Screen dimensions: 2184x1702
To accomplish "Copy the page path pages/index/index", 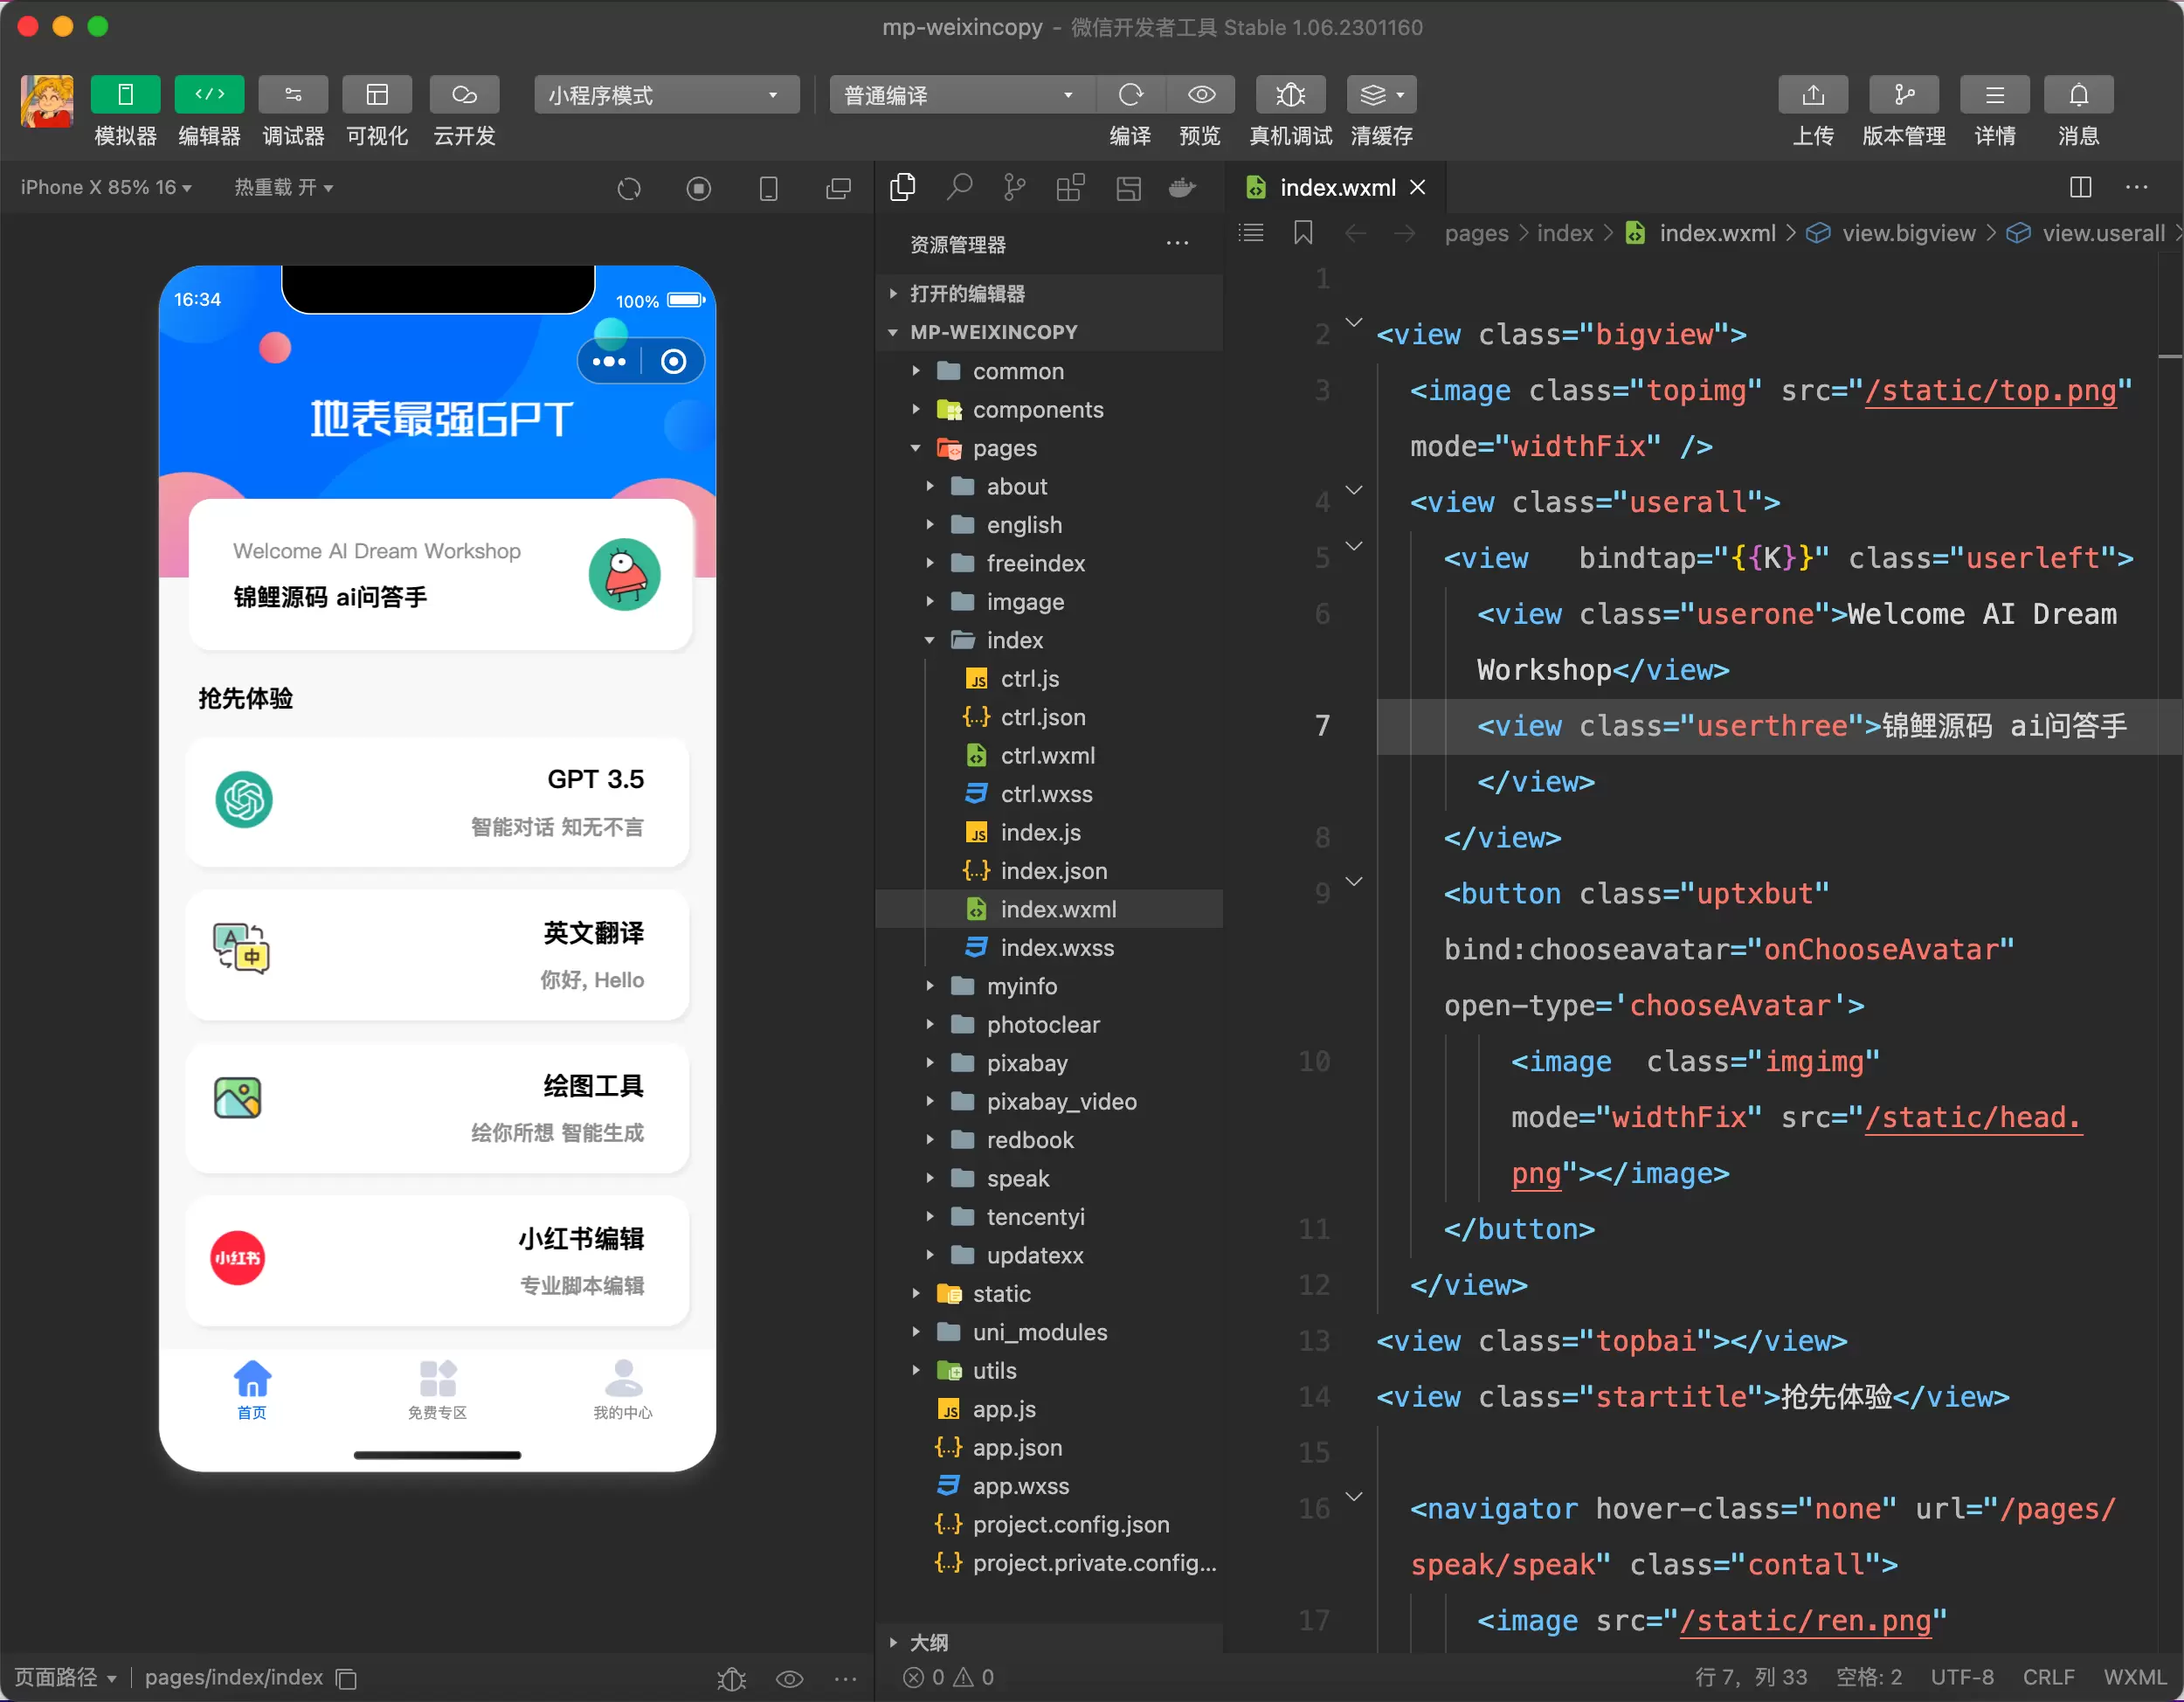I will point(347,1678).
